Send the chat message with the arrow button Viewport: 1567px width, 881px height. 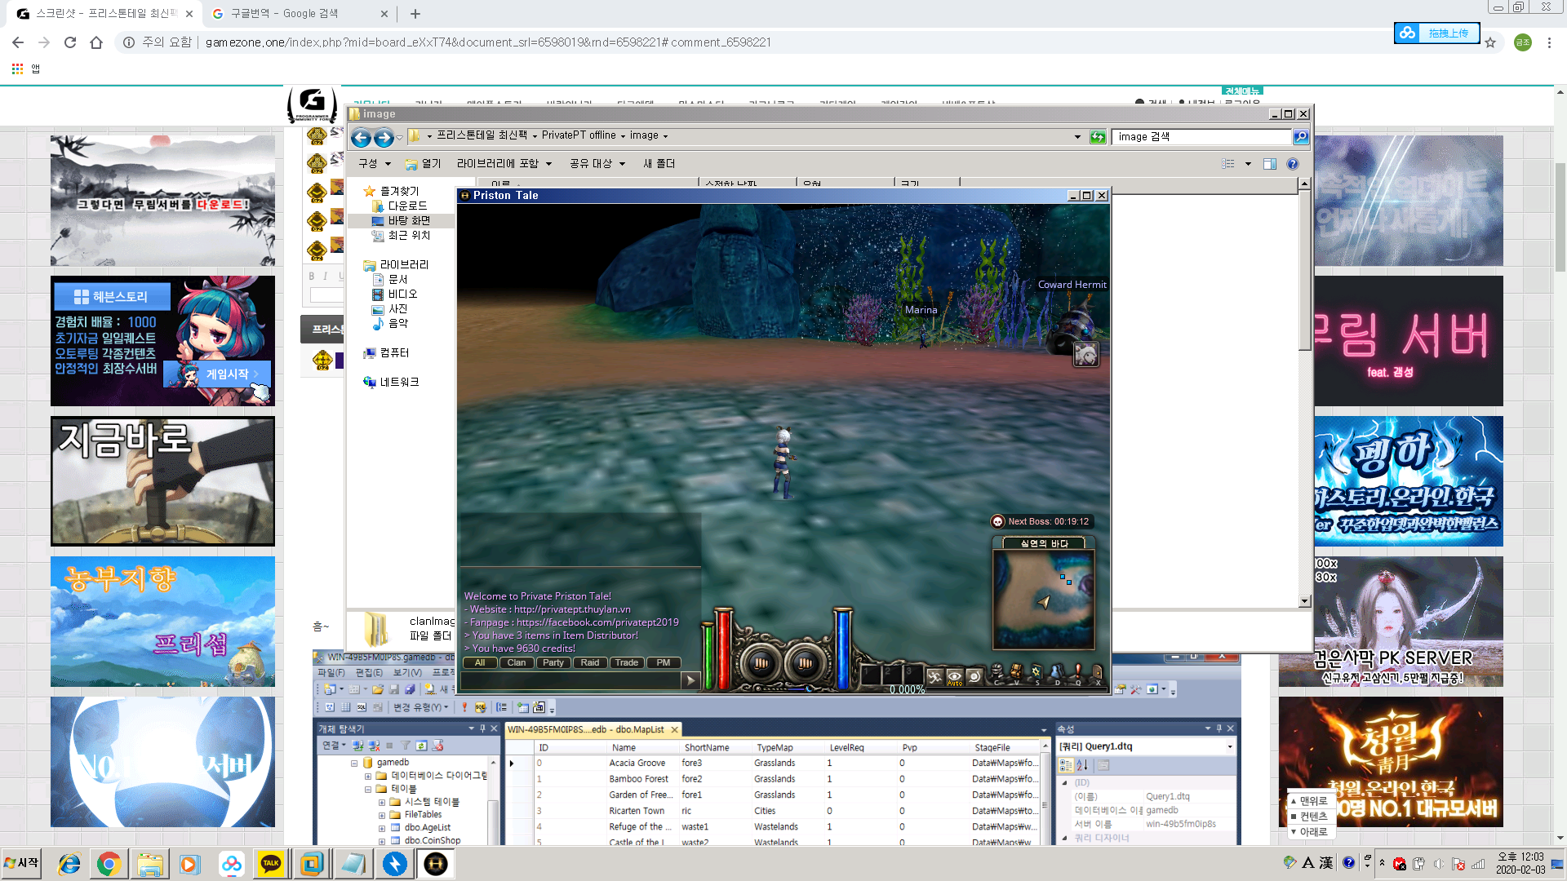pyautogui.click(x=690, y=680)
